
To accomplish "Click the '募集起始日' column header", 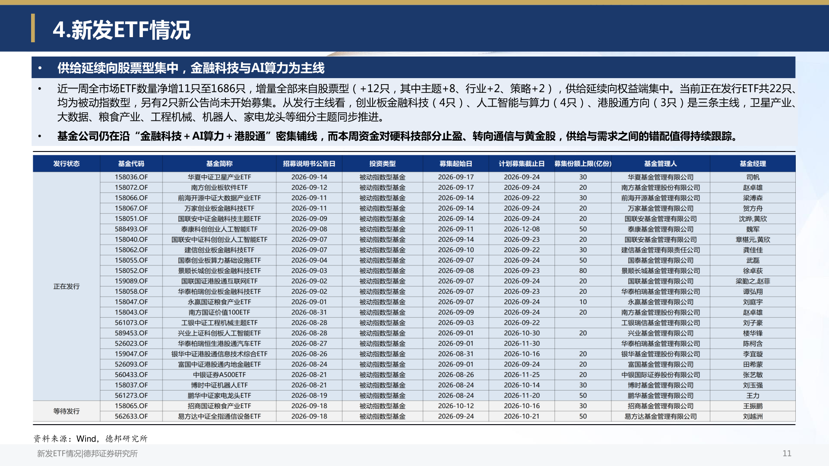I will pos(456,164).
